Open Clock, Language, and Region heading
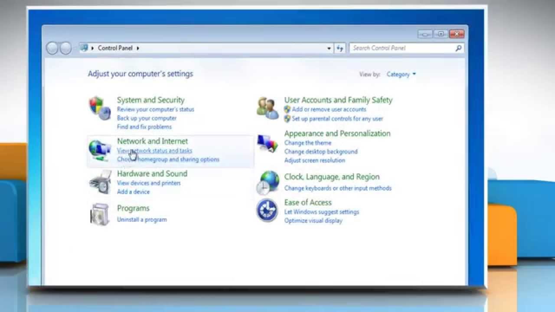Viewport: 555px width, 312px height. (332, 176)
